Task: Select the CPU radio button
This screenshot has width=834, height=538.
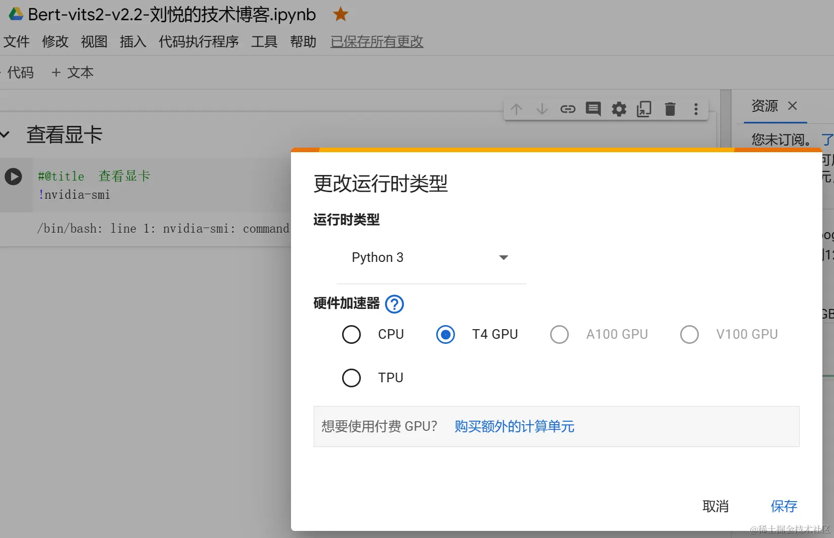Action: (351, 334)
